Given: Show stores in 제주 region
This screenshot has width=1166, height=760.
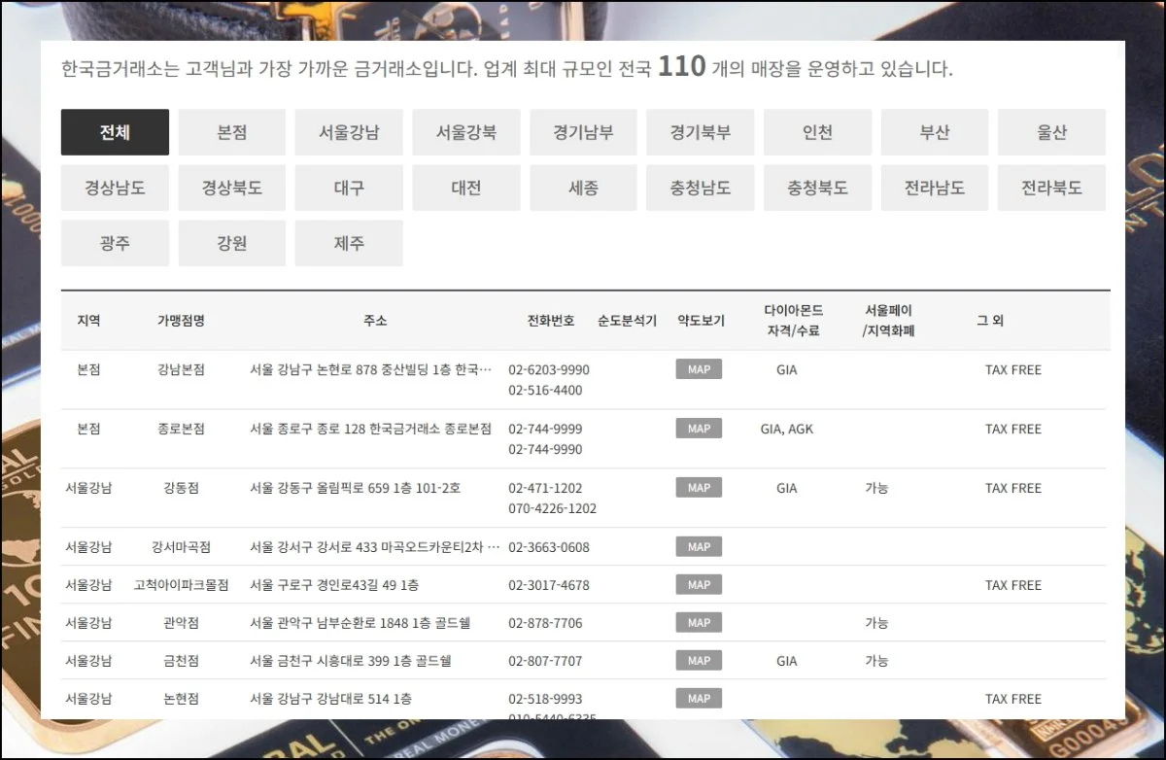Looking at the screenshot, I should point(349,243).
